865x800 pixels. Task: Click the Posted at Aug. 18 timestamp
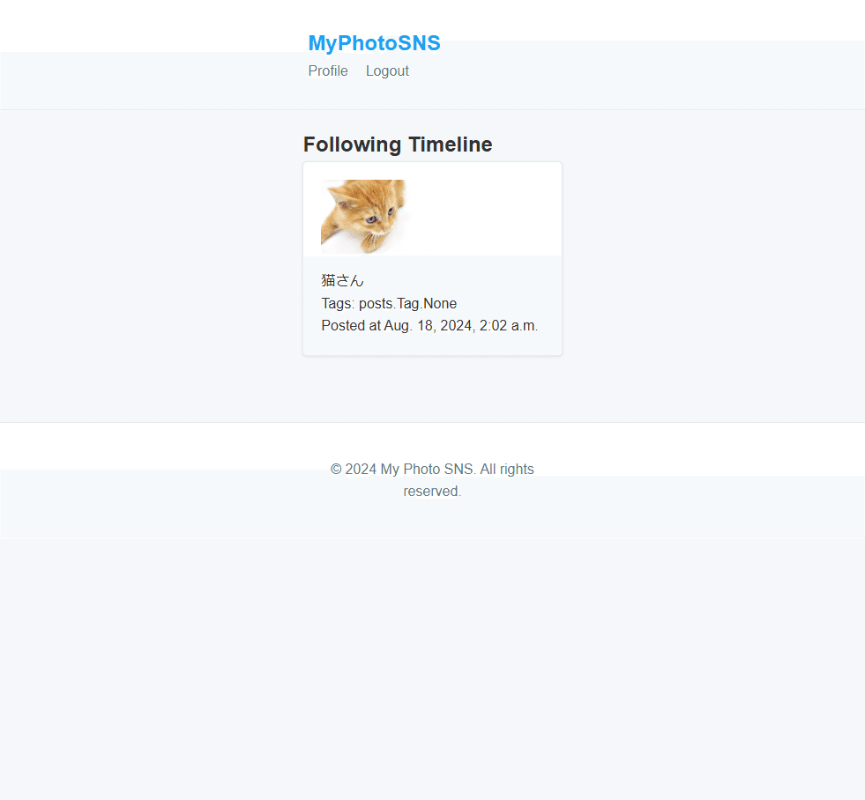pyautogui.click(x=429, y=325)
